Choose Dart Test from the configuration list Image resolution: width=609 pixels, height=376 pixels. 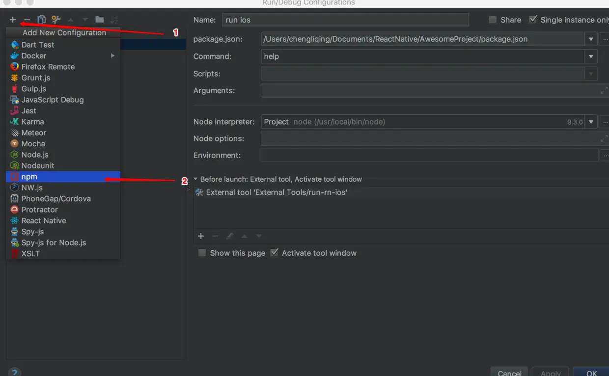click(x=63, y=45)
